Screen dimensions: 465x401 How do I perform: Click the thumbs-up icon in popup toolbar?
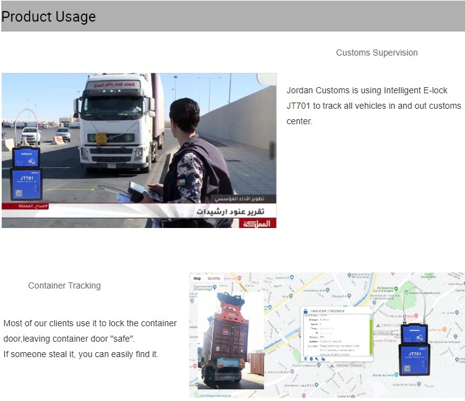point(323,359)
